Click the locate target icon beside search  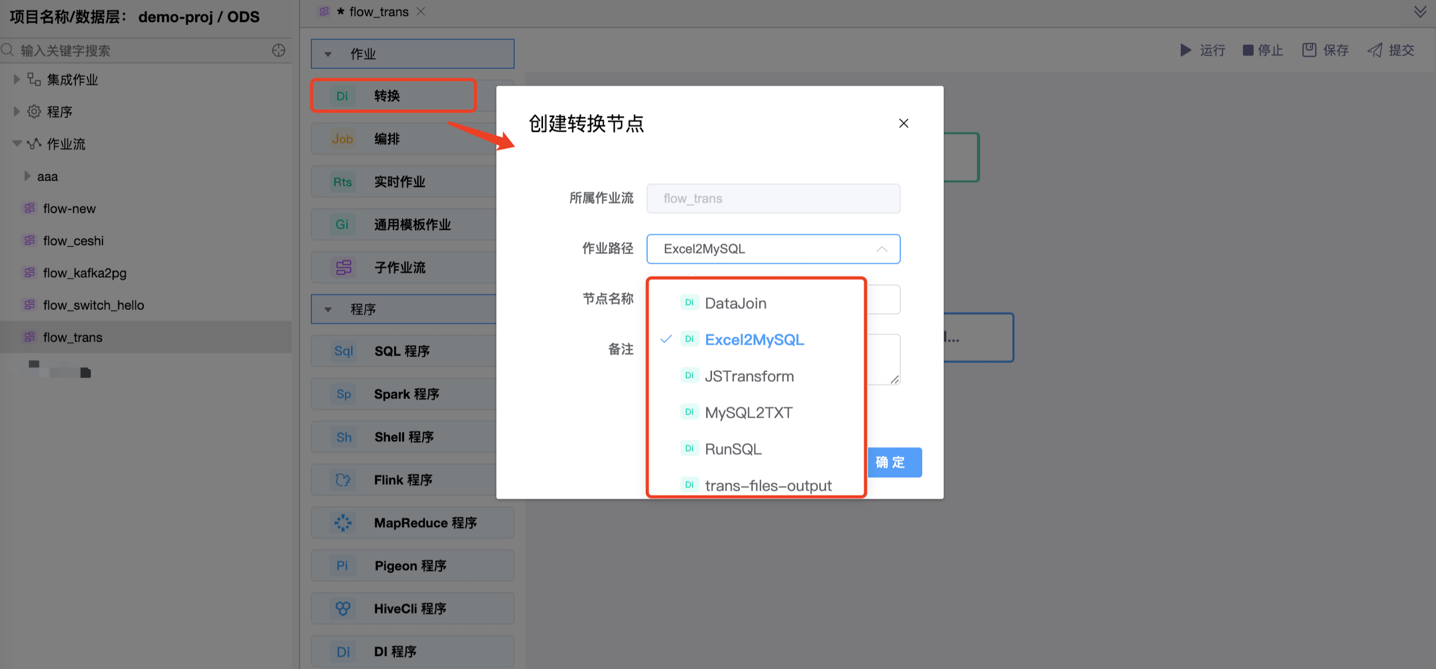tap(279, 50)
